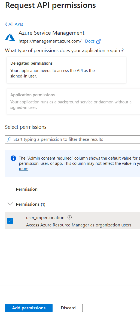Image resolution: width=140 pixels, height=314 pixels.
Task: Click the user_impersonation permission name
Action: 45,218
